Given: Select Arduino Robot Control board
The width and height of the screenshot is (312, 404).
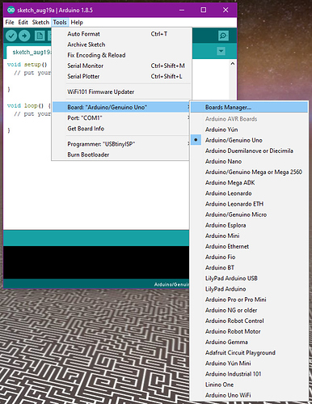Looking at the screenshot, I should tap(249, 321).
